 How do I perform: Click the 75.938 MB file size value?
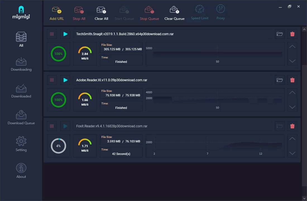(123, 95)
